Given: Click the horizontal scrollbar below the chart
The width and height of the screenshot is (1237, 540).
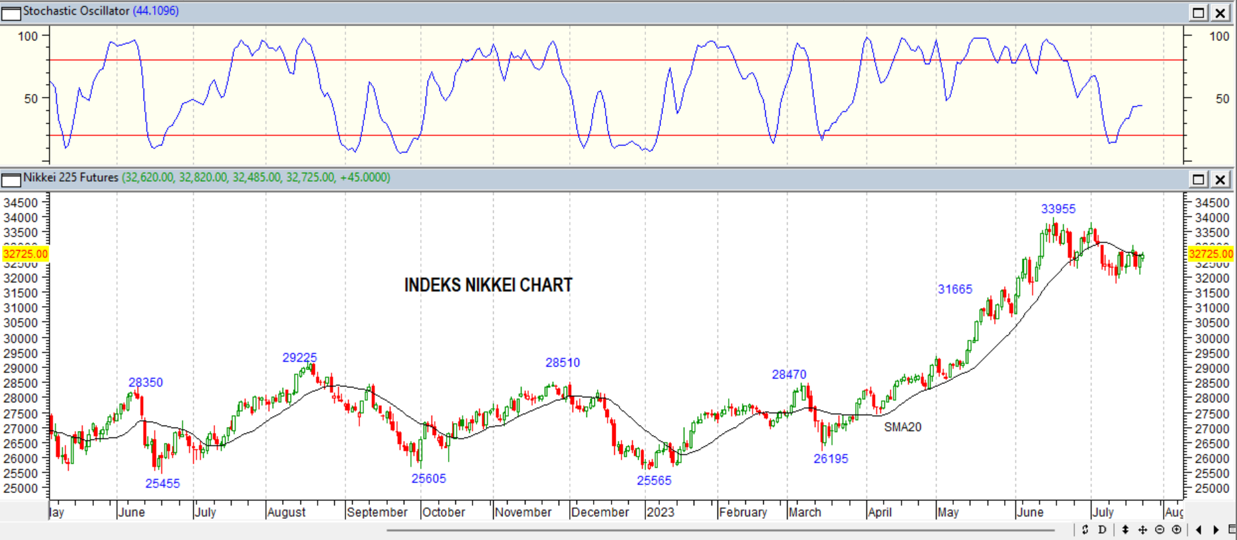Looking at the screenshot, I should [721, 529].
